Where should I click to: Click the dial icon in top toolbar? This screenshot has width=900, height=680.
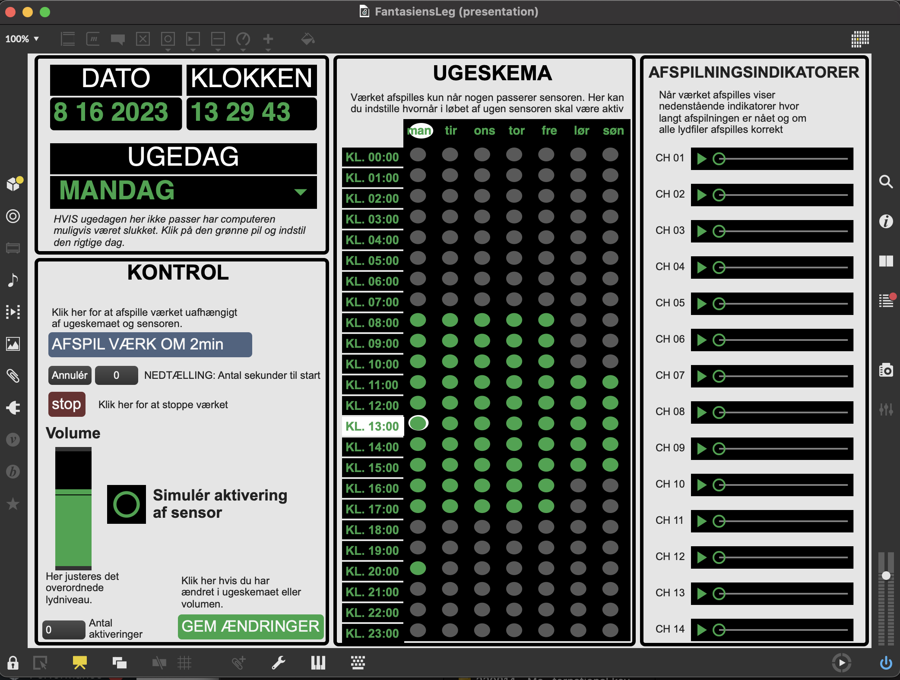point(243,39)
